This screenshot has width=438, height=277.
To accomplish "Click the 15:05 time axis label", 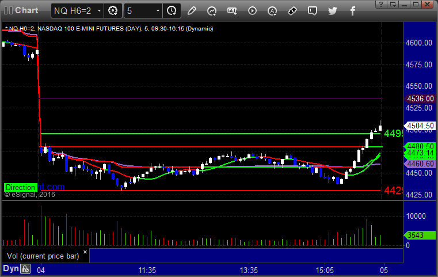I will click(x=325, y=270).
